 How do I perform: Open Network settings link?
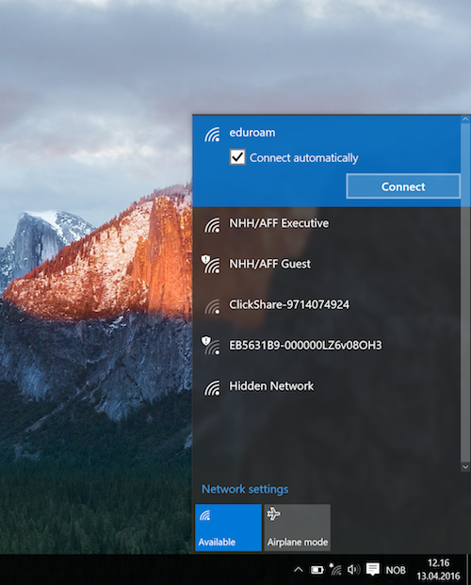point(245,489)
